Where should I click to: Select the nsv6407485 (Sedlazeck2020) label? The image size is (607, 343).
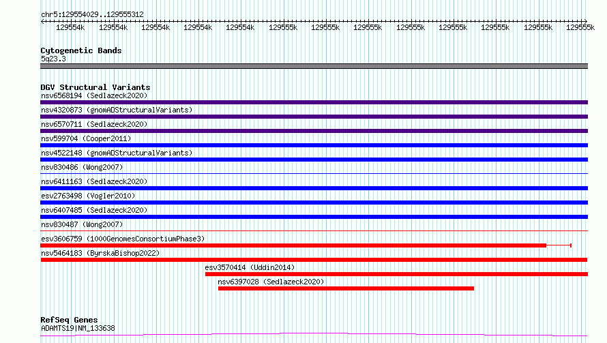click(x=94, y=210)
